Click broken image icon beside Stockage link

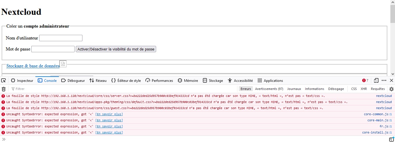click(x=63, y=64)
